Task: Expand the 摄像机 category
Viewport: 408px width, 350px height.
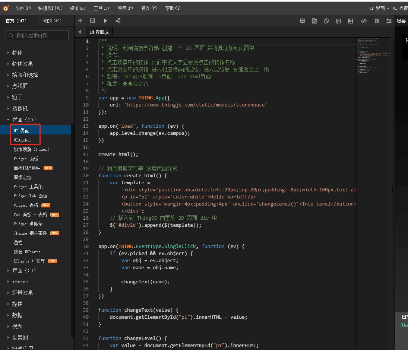Action: pyautogui.click(x=20, y=108)
